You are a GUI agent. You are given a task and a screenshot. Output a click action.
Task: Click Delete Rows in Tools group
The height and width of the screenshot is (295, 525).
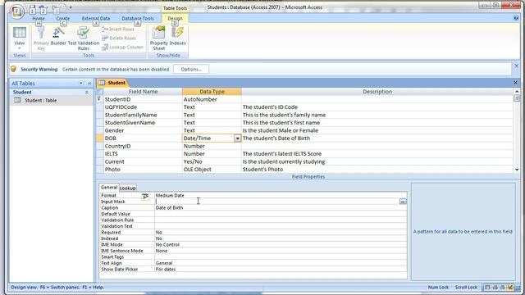(119, 39)
